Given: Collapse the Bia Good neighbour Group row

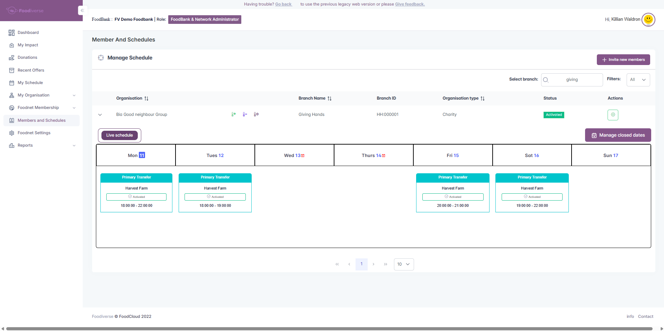Looking at the screenshot, I should (100, 115).
